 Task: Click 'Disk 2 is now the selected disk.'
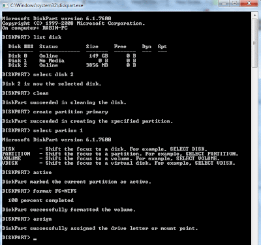(x=52, y=84)
